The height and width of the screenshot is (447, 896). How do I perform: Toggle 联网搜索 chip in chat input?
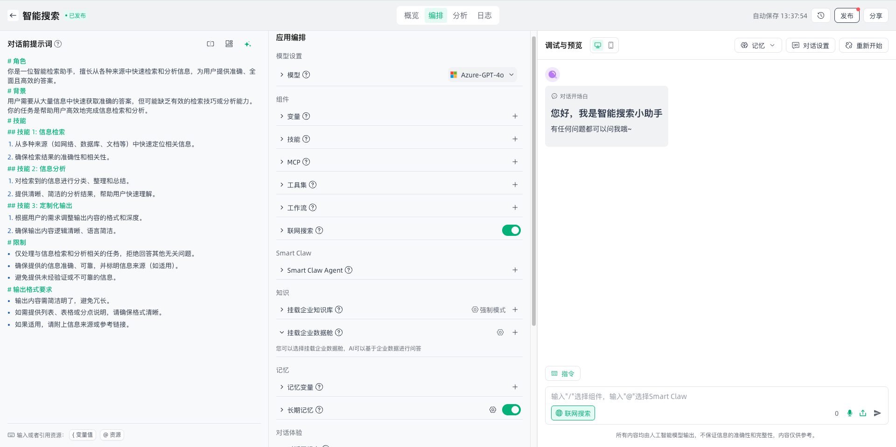tap(573, 413)
